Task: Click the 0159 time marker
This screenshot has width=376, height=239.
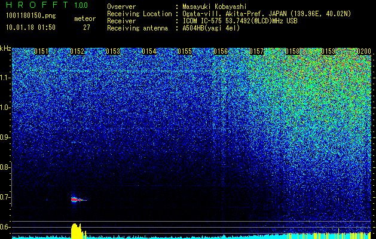Action: [x=328, y=51]
